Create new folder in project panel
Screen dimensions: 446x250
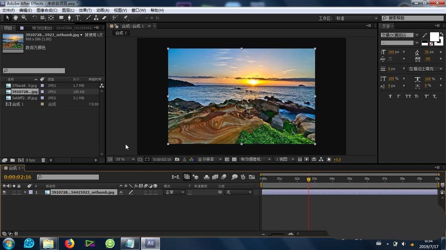[x=12, y=160]
